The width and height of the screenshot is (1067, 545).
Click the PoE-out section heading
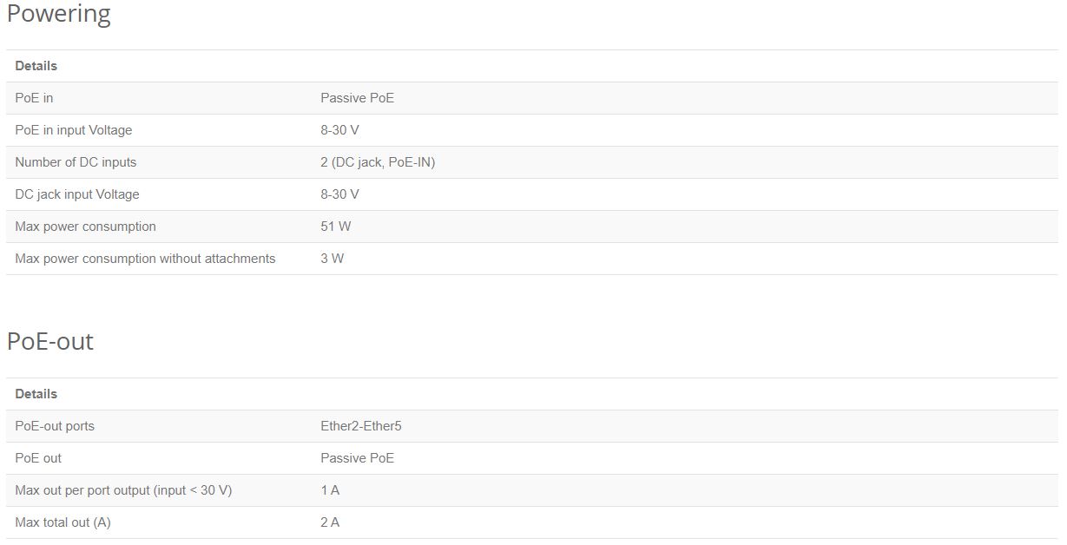tap(50, 341)
